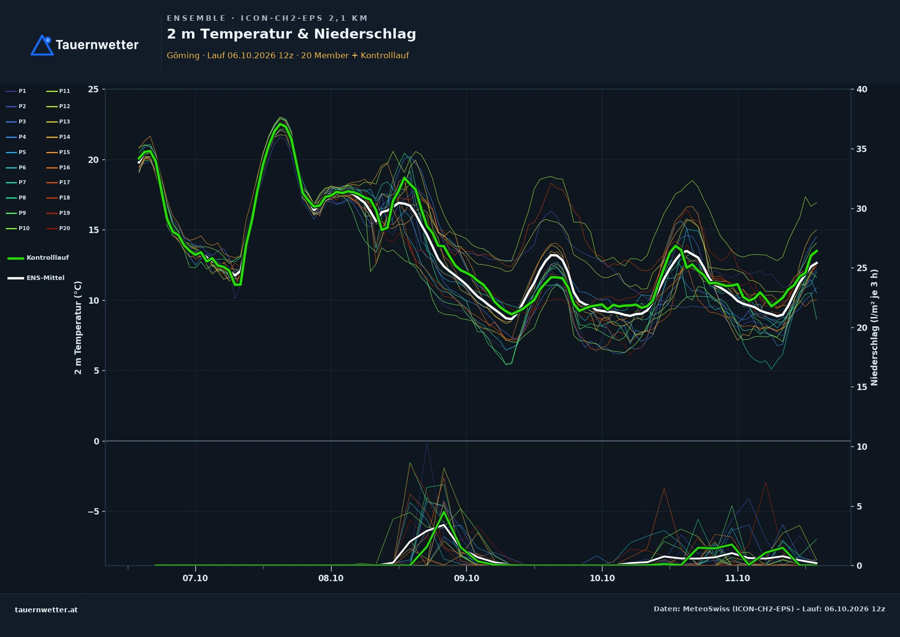Select legend entry P16
The width and height of the screenshot is (900, 637).
click(58, 167)
